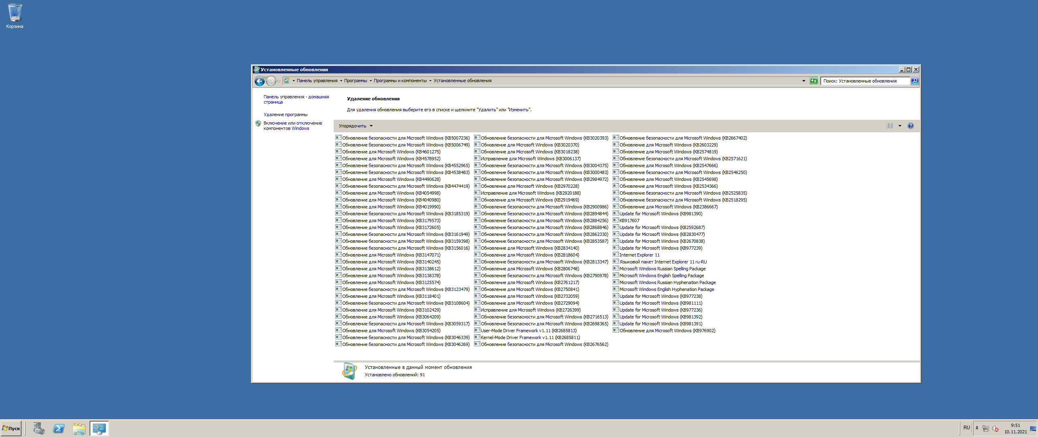Go back with the Back arrow button

(x=259, y=81)
